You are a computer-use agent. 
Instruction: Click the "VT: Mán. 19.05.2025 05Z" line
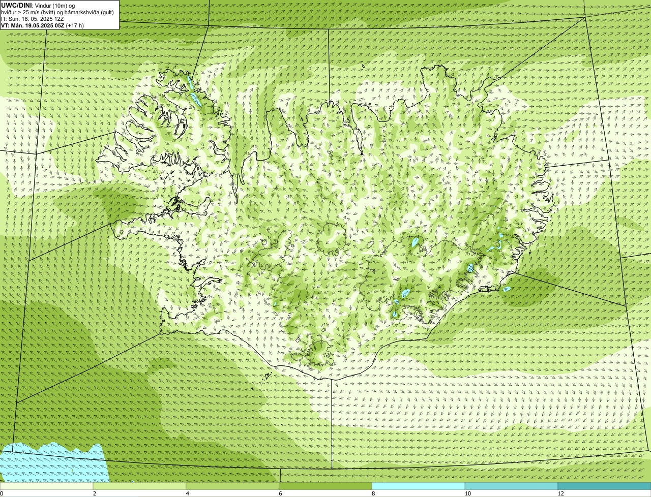coord(42,25)
